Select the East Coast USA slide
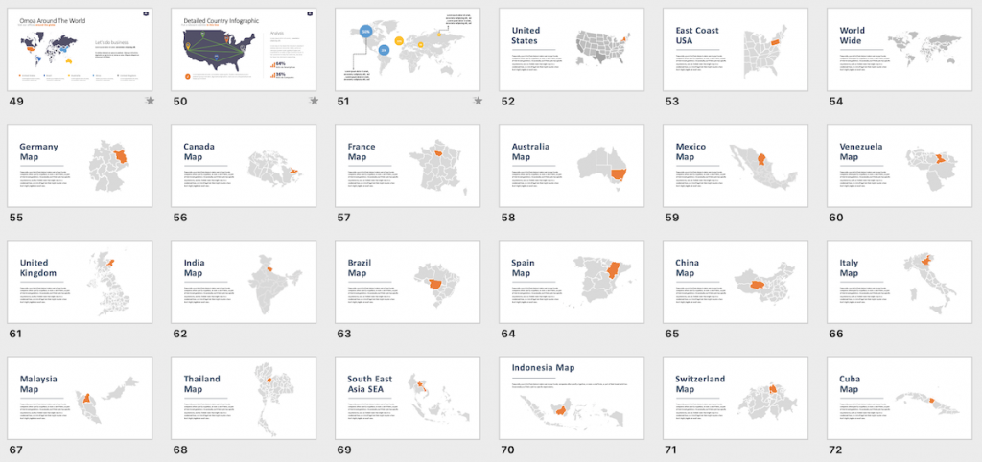Image resolution: width=982 pixels, height=462 pixels. 736,49
